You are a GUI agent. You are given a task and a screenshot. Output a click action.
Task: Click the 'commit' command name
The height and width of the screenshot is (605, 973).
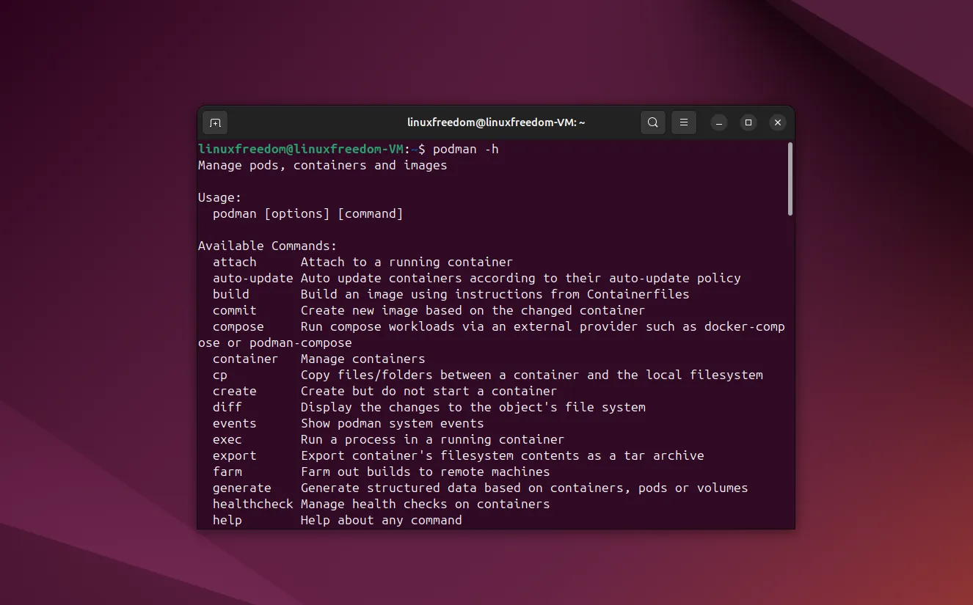click(235, 310)
